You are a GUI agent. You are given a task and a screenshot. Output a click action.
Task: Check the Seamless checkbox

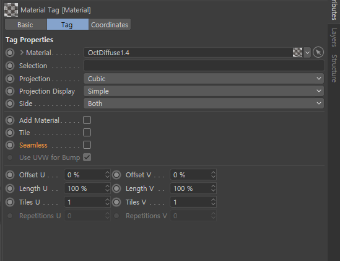point(87,145)
